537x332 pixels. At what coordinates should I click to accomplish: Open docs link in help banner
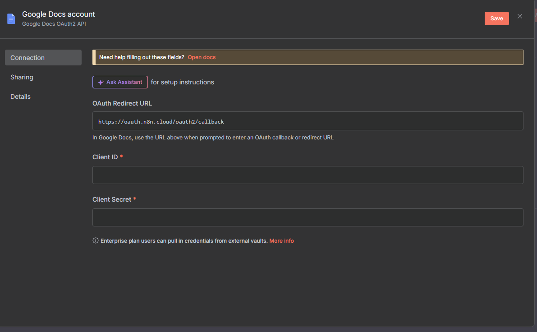(x=202, y=57)
